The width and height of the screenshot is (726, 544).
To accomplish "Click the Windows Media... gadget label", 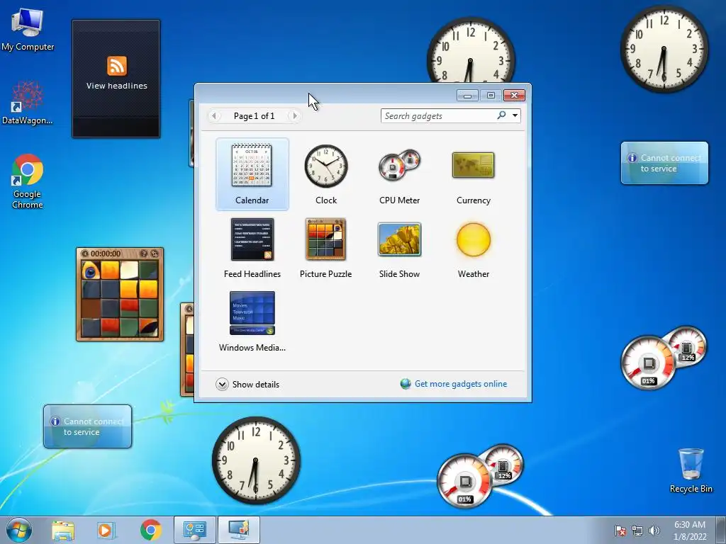I will coord(252,347).
